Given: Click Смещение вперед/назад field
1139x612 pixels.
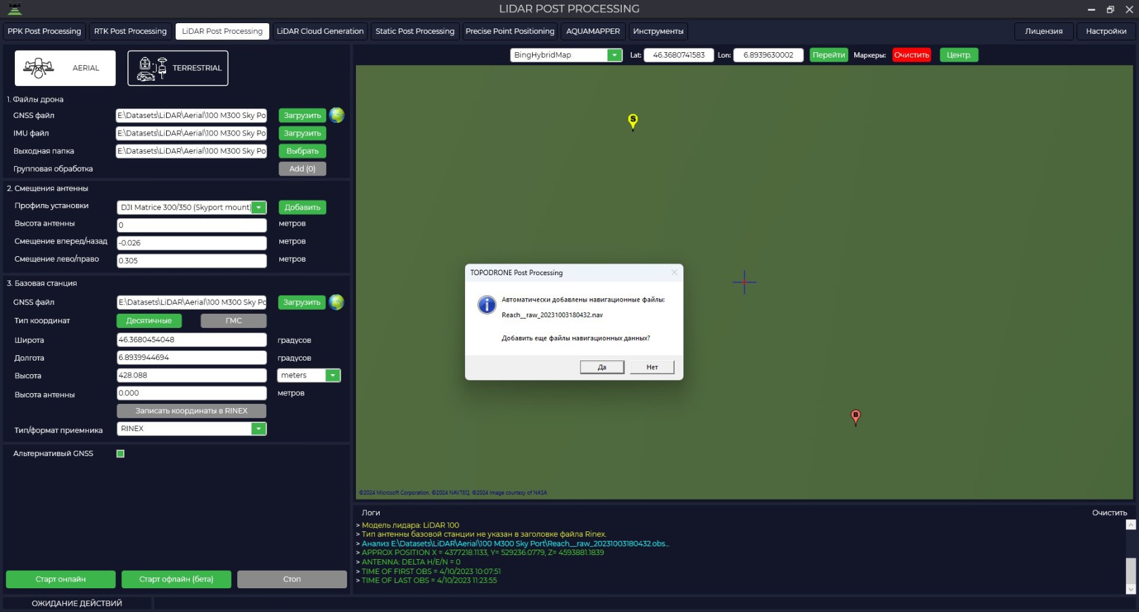Looking at the screenshot, I should point(192,243).
